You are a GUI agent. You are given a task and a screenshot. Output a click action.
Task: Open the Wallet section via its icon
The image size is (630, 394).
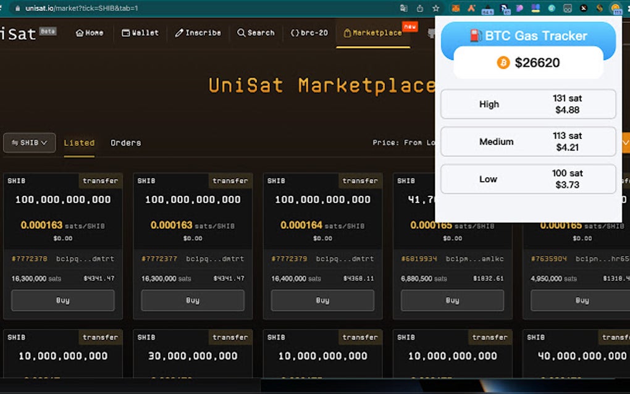pyautogui.click(x=125, y=33)
